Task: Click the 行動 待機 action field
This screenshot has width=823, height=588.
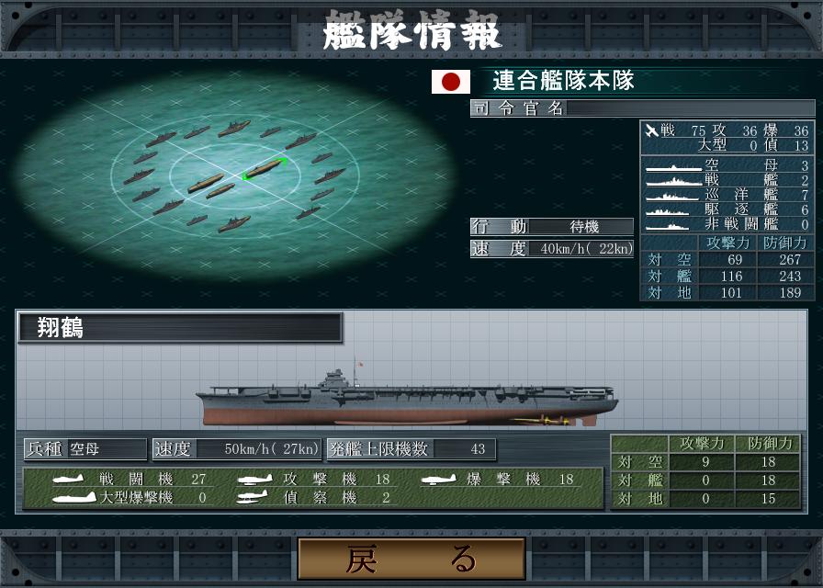Action: tap(552, 226)
